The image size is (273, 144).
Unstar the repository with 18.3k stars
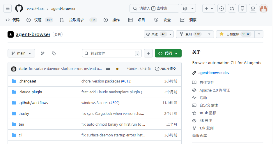[x=235, y=34]
